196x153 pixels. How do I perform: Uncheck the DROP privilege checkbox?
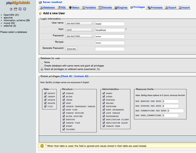tap(64, 103)
